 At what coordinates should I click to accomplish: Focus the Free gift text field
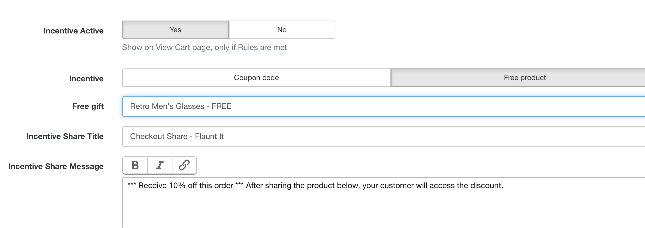pyautogui.click(x=384, y=106)
